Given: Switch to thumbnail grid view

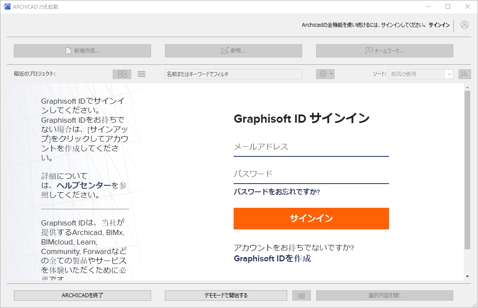Looking at the screenshot, I should pyautogui.click(x=122, y=74).
